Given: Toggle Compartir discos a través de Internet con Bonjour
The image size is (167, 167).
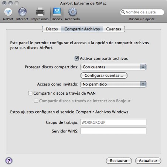Looking at the screenshot, I should [36, 101].
